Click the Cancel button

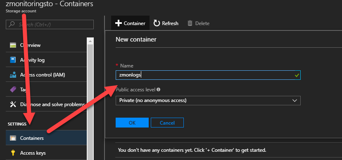[x=167, y=123]
